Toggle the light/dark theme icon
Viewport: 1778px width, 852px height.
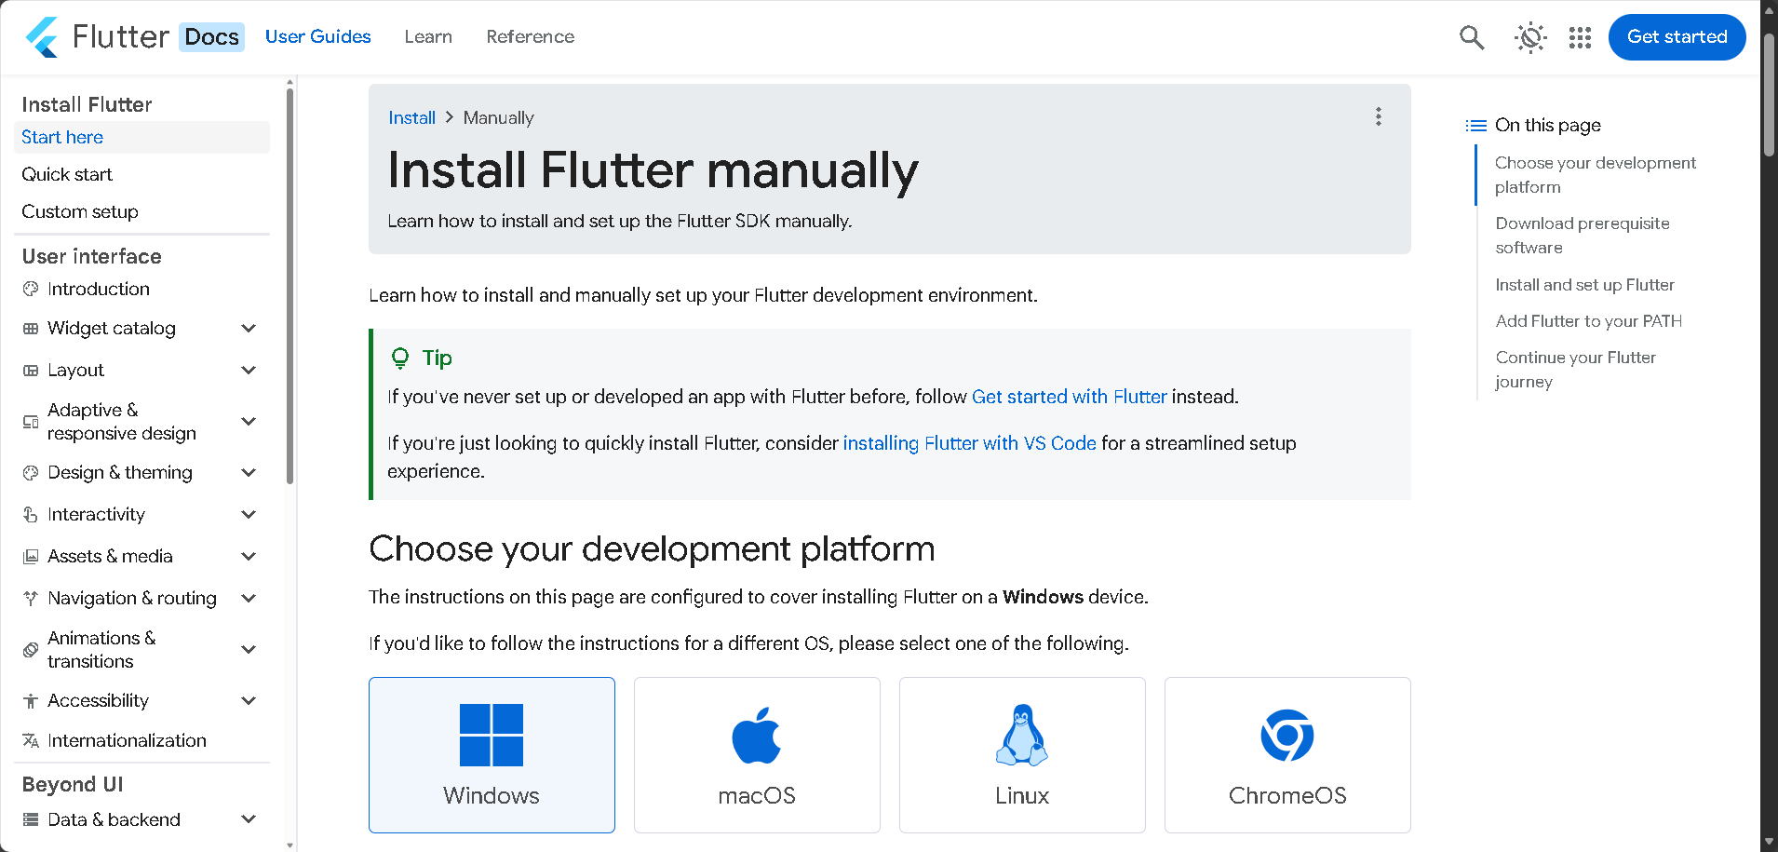(x=1529, y=37)
